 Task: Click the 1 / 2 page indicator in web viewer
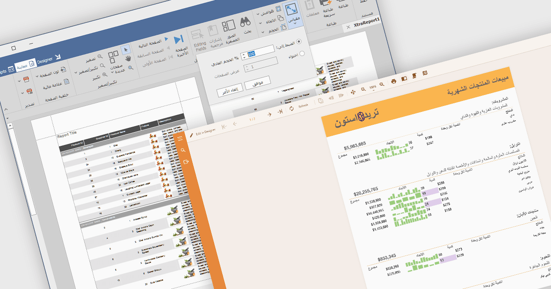pyautogui.click(x=252, y=119)
